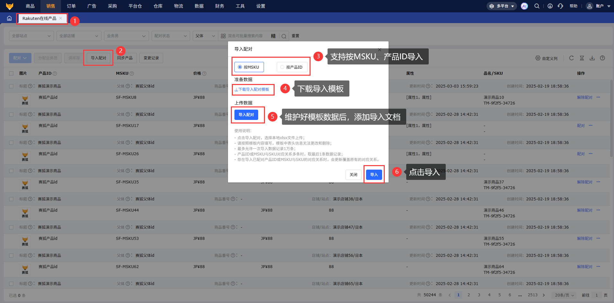Open the 父体 search type dropdown
The width and height of the screenshot is (614, 303).
pos(206,36)
